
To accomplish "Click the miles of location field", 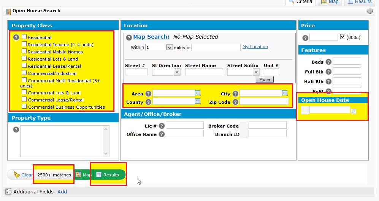I will (216, 47).
